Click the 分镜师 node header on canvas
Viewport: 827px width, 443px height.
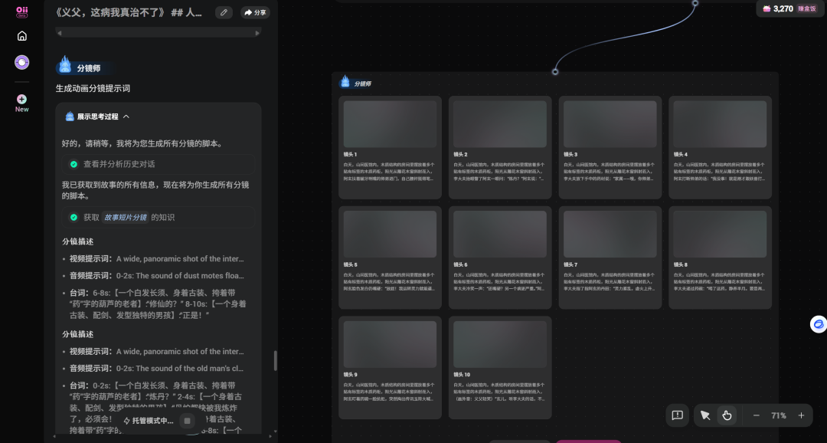click(x=357, y=82)
